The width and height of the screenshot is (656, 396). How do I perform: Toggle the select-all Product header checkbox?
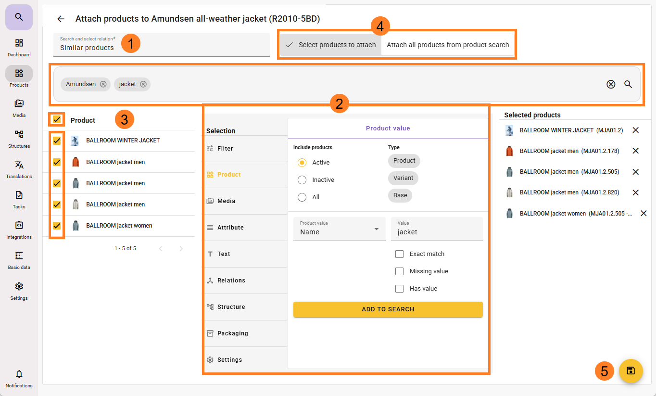(57, 119)
